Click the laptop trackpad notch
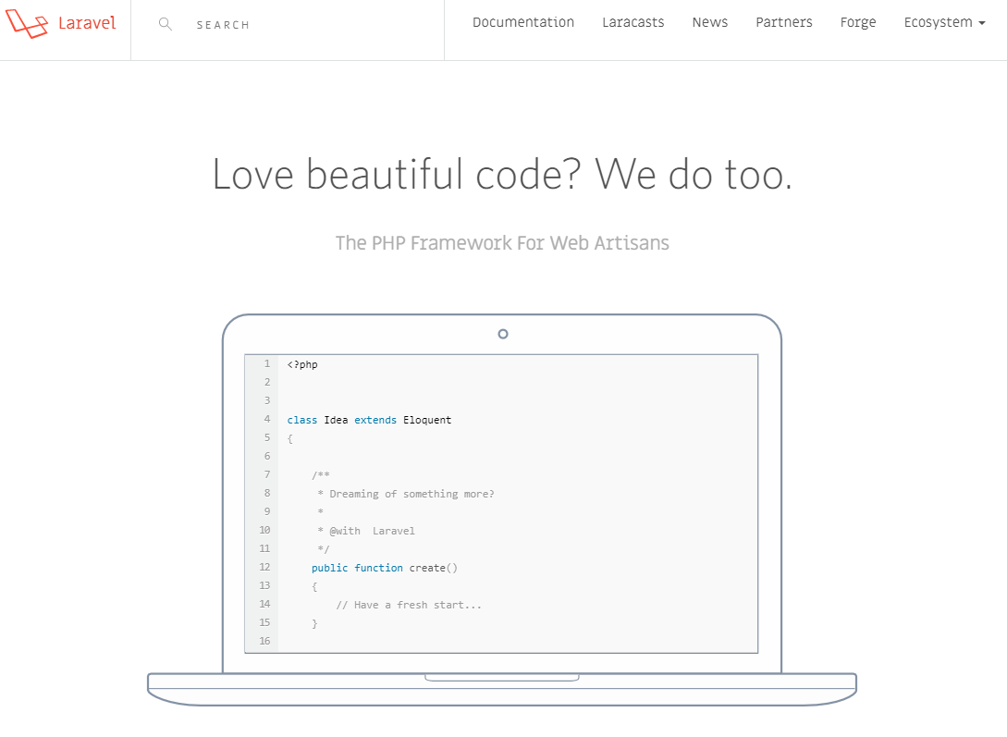The height and width of the screenshot is (737, 1007). 501,678
